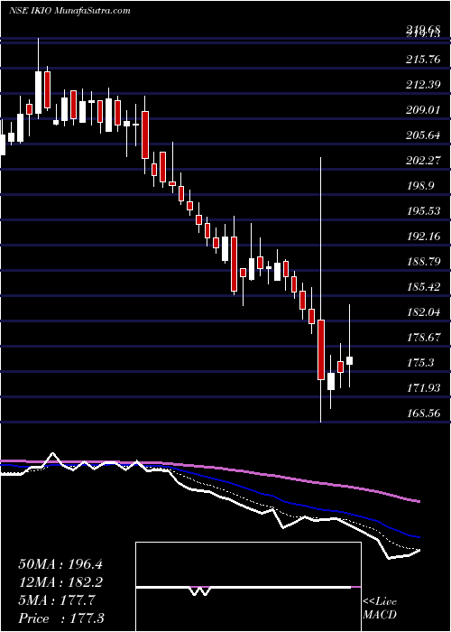Image resolution: width=451 pixels, height=632 pixels.
Task: Click the tallest white candle near chart's peak
Action: coord(39,92)
